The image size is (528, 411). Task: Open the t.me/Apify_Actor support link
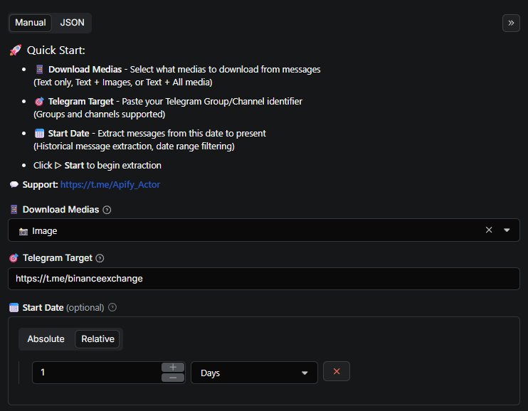pos(110,184)
